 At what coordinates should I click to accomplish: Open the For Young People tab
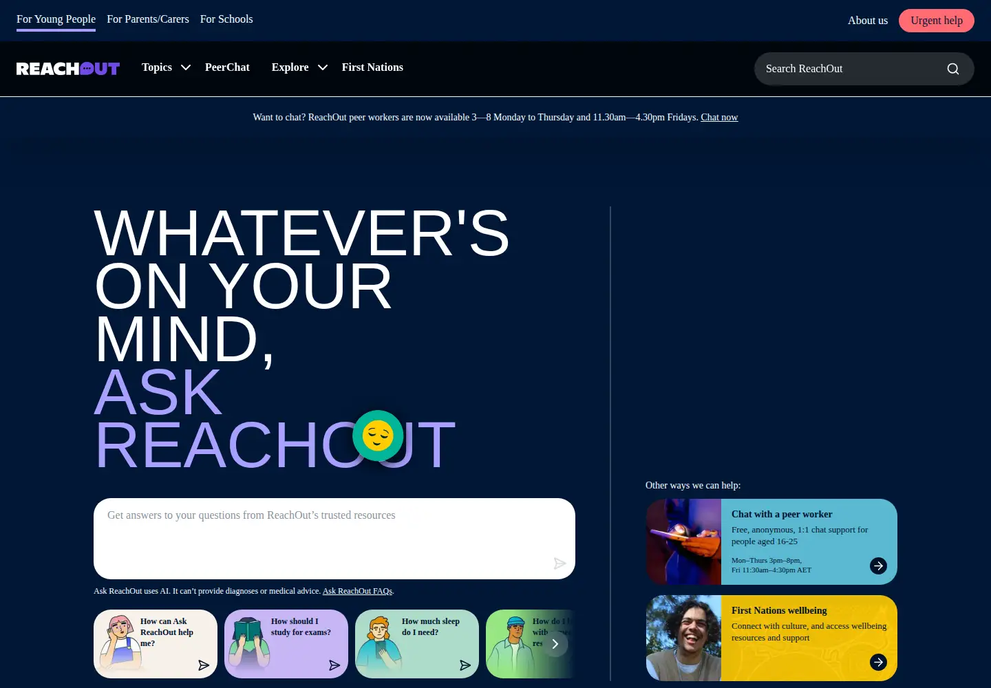click(56, 19)
